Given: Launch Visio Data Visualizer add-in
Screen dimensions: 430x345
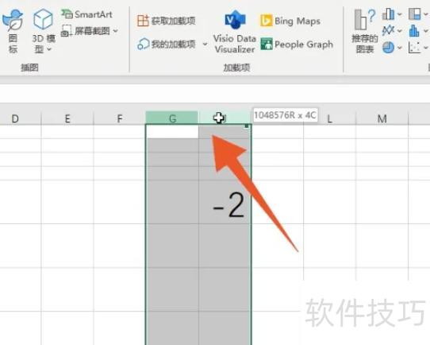Looking at the screenshot, I should [x=235, y=32].
